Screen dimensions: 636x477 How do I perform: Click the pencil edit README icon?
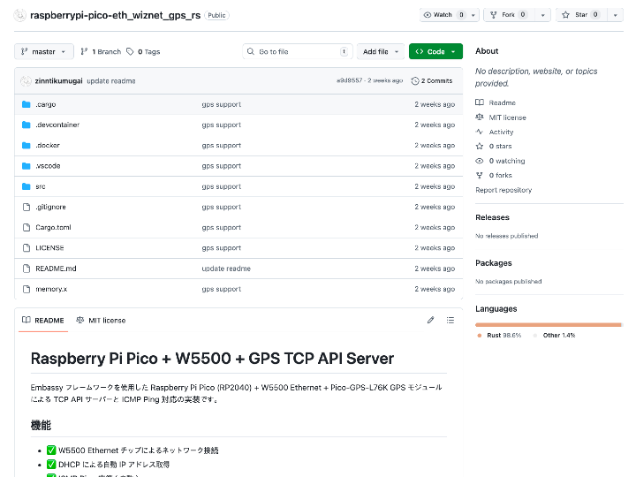point(431,320)
